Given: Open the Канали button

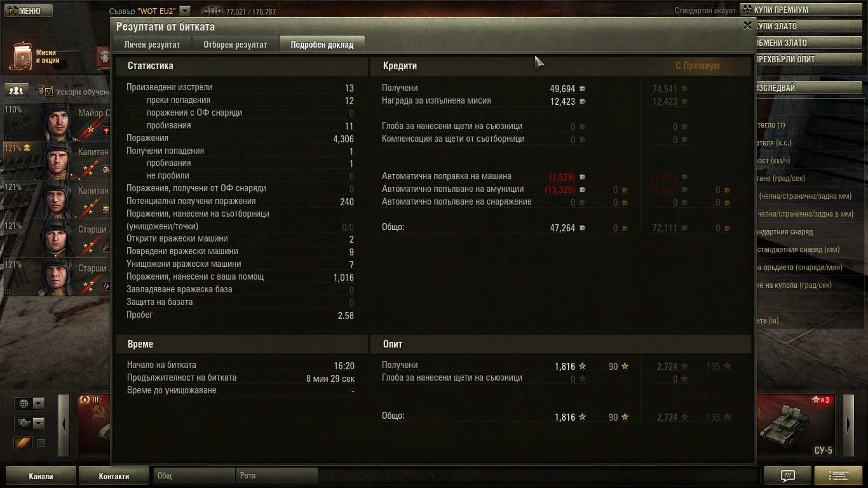Looking at the screenshot, I should tap(41, 476).
